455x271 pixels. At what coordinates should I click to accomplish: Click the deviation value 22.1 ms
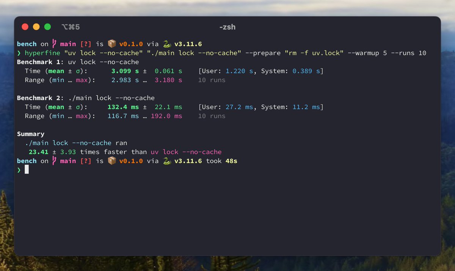point(168,107)
